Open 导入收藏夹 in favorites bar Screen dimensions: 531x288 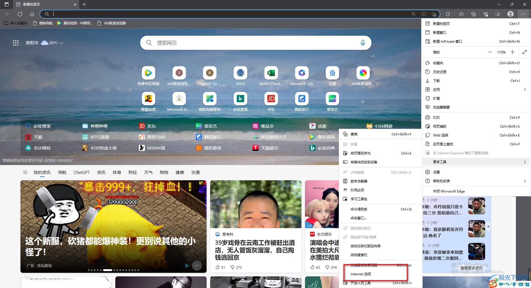pyautogui.click(x=15, y=23)
